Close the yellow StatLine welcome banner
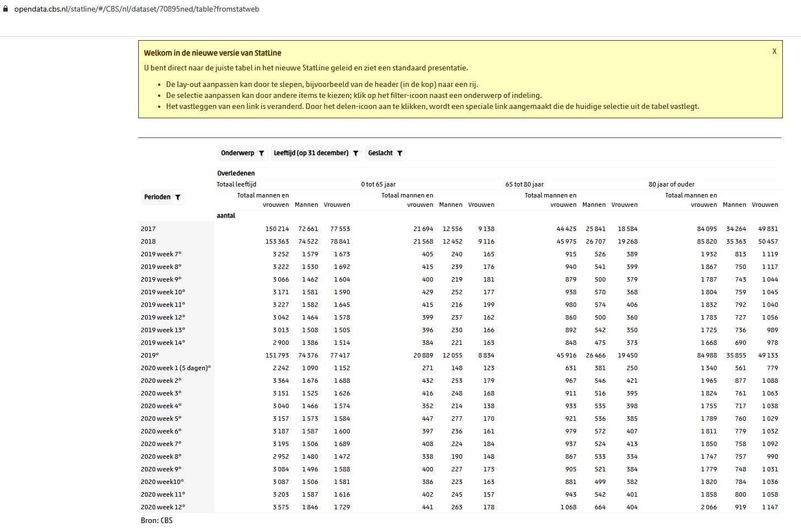 click(x=774, y=51)
